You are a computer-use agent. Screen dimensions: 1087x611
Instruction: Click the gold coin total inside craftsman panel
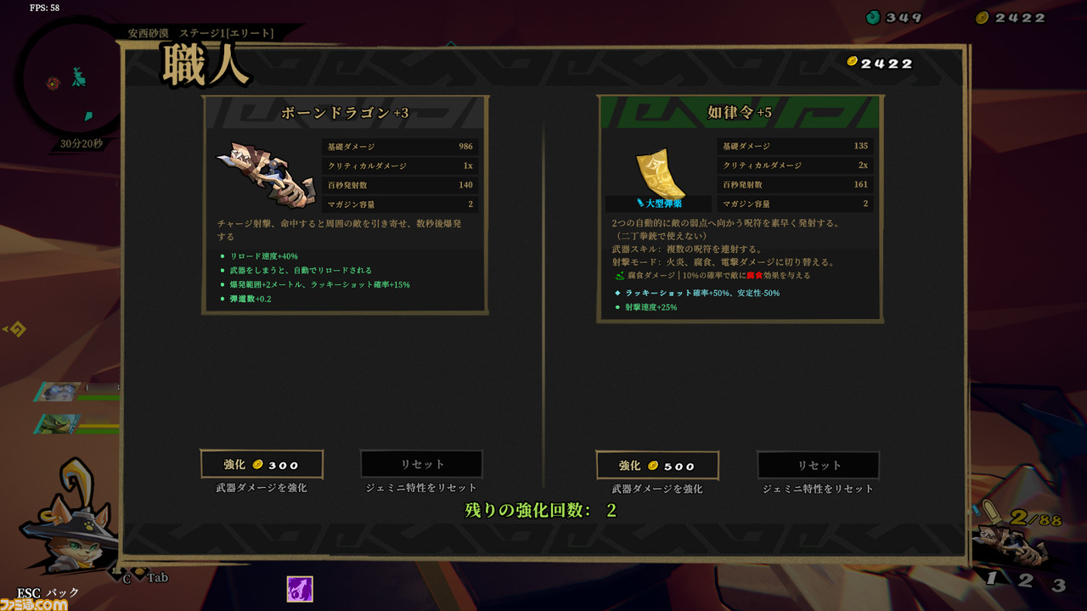(x=880, y=63)
